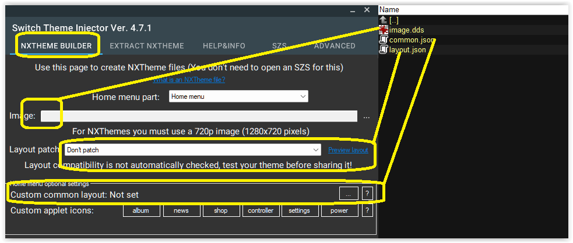Set custom settings applet icon
Screen dimensions: 573x243
pyautogui.click(x=299, y=210)
